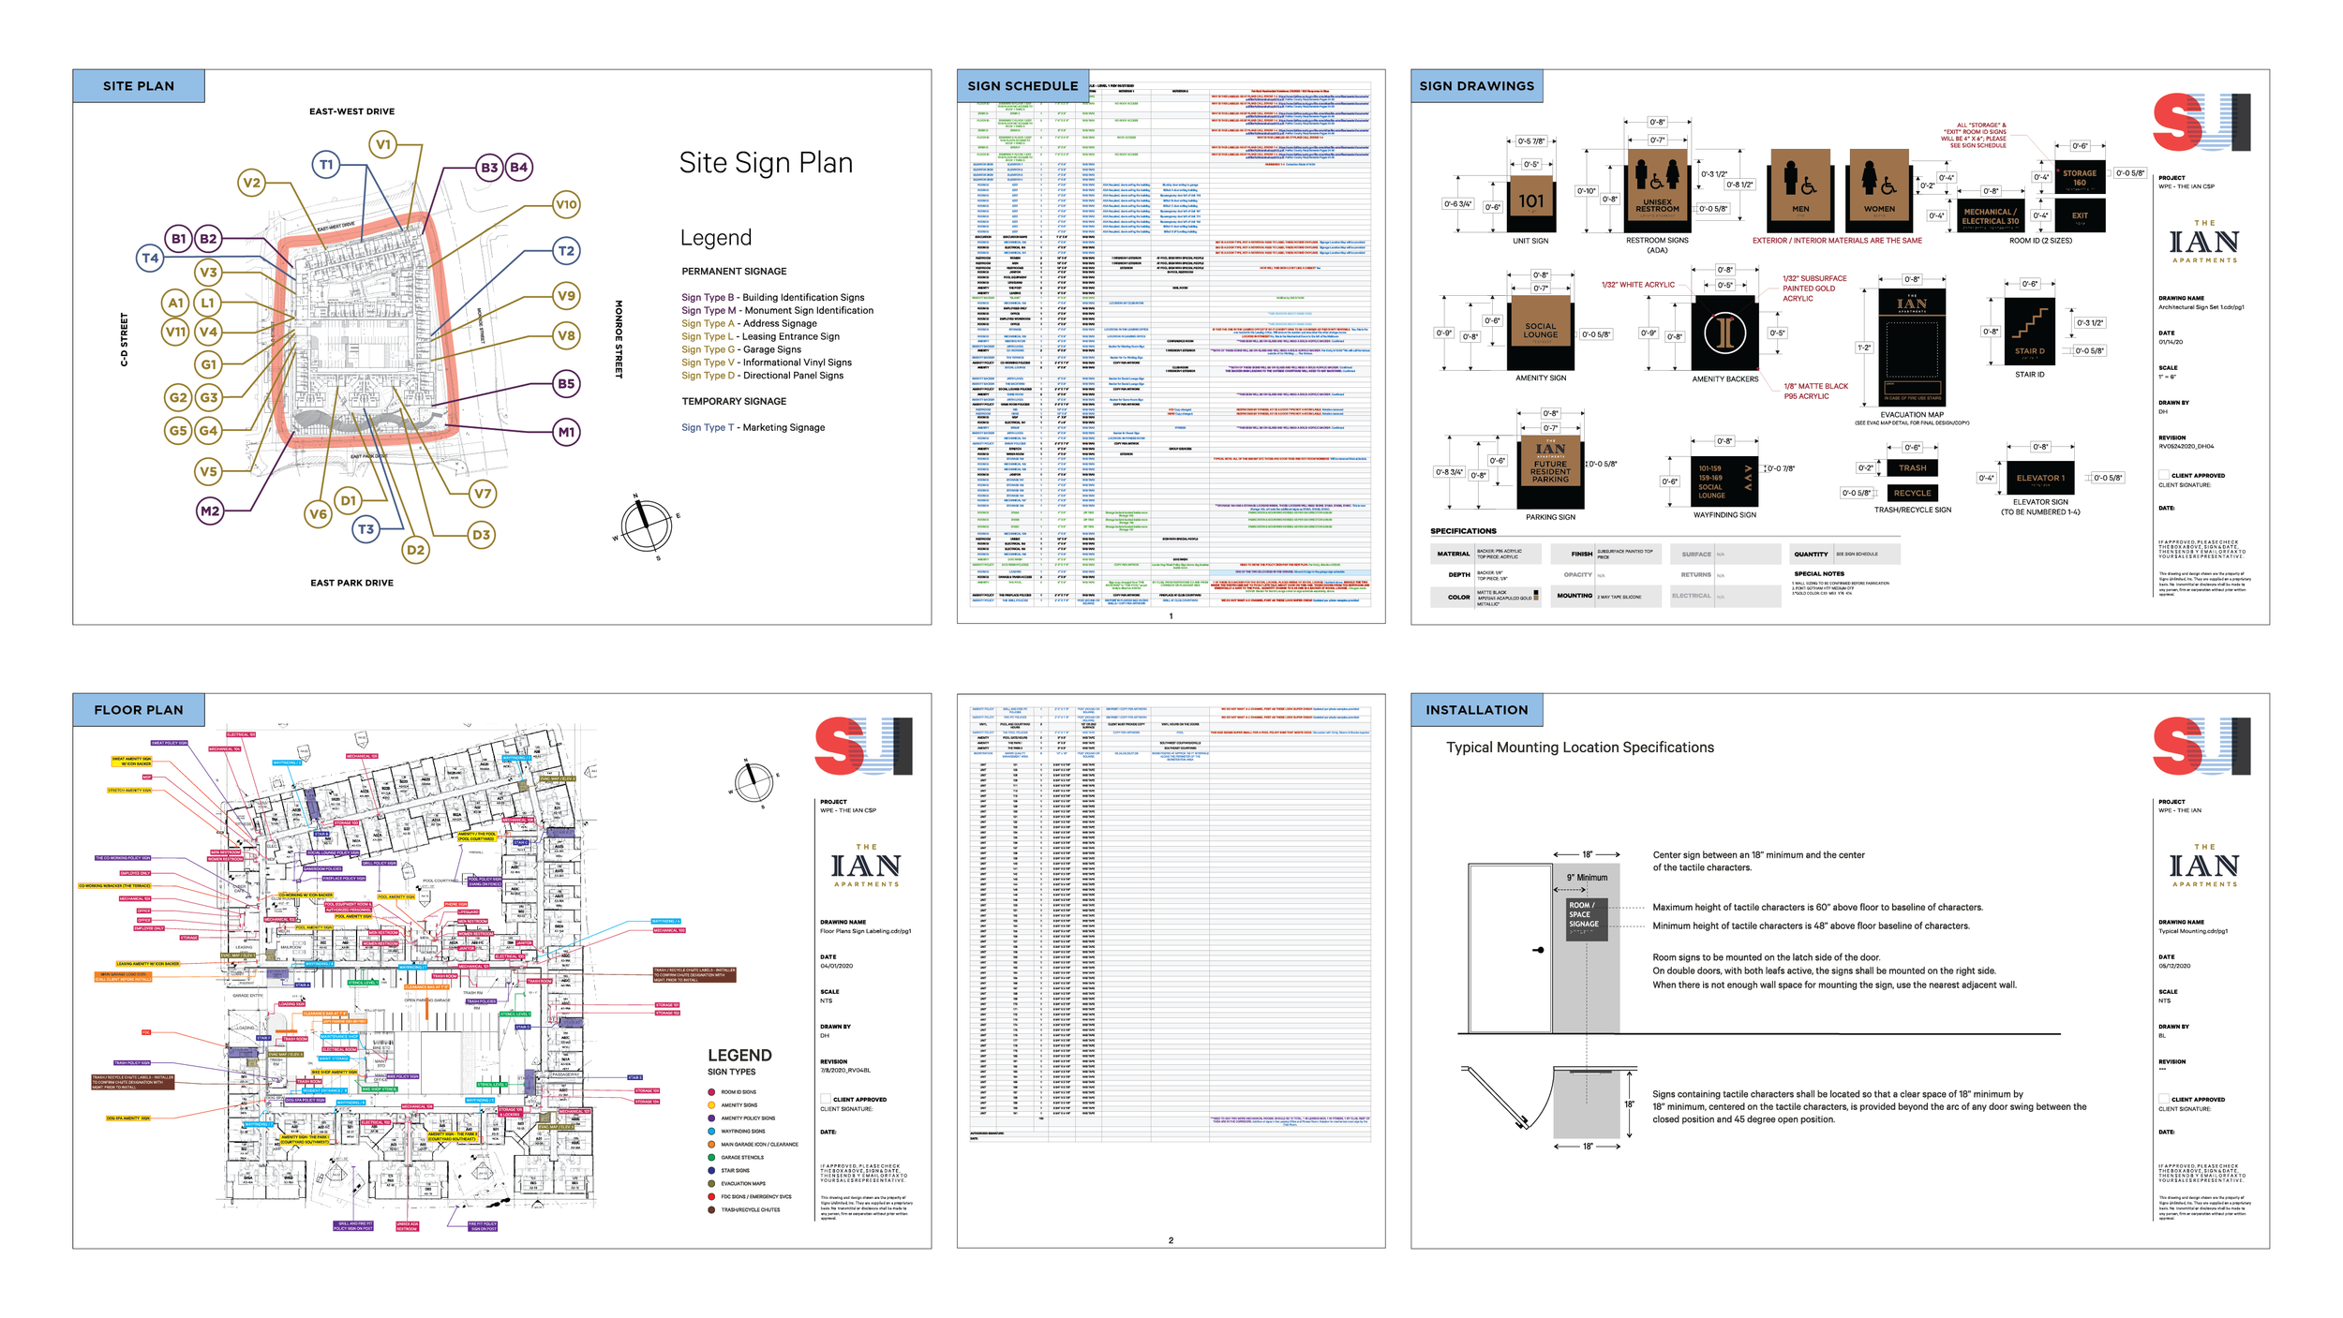Open the INSTALLATION page tab
Screen dimensions: 2343x1318
click(1476, 709)
